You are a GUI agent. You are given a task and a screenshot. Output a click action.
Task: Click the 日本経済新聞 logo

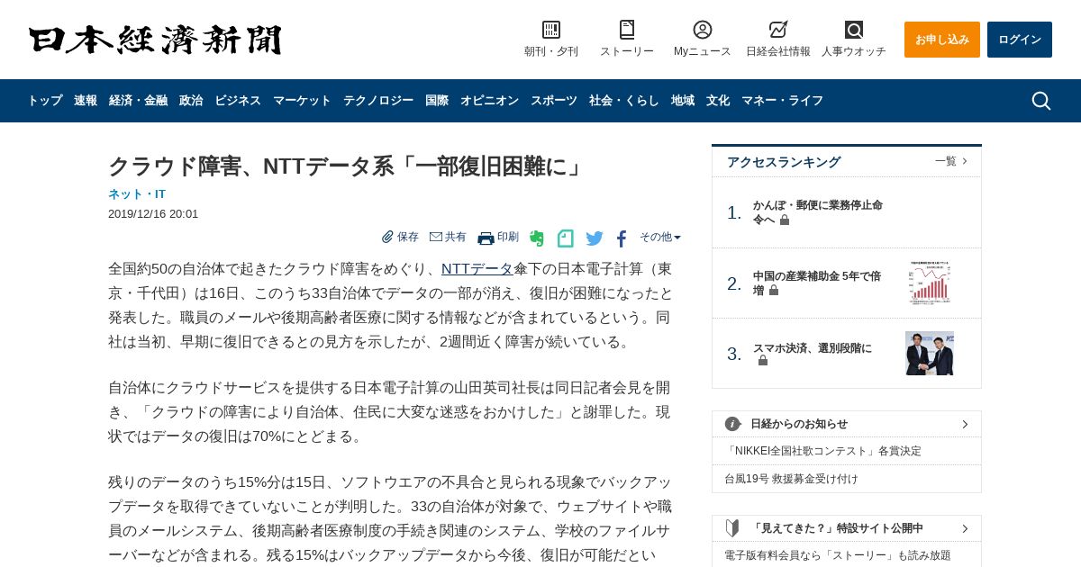(x=155, y=40)
